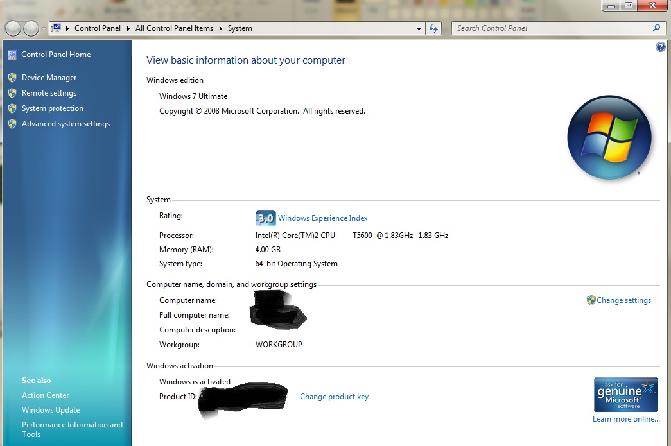Viewport: 671px width, 446px height.
Task: Click the shield icon beside Remote settings
Action: pos(12,93)
